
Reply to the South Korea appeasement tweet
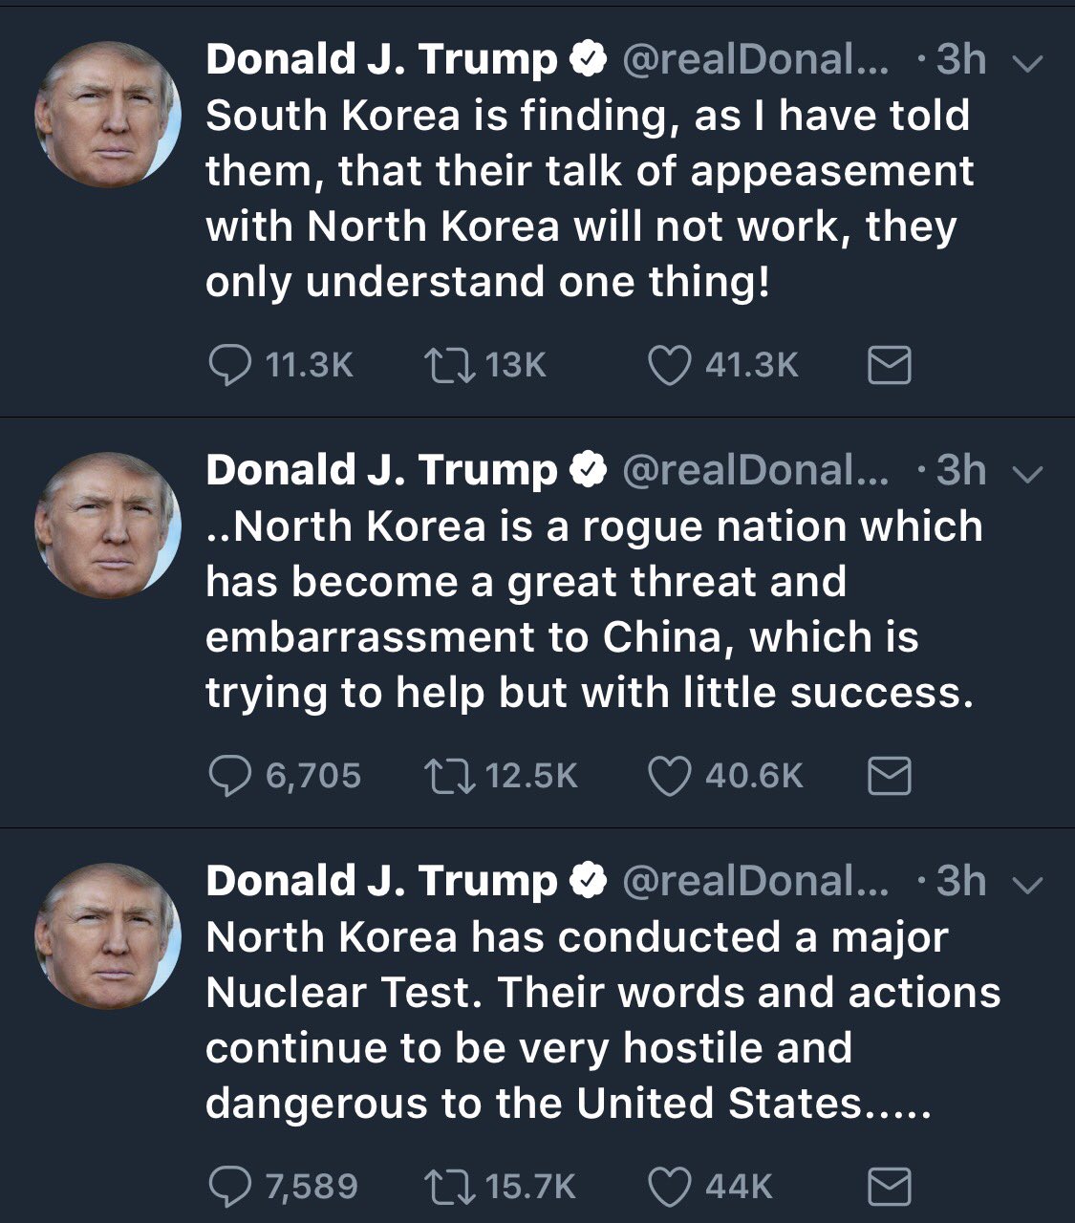pos(229,366)
